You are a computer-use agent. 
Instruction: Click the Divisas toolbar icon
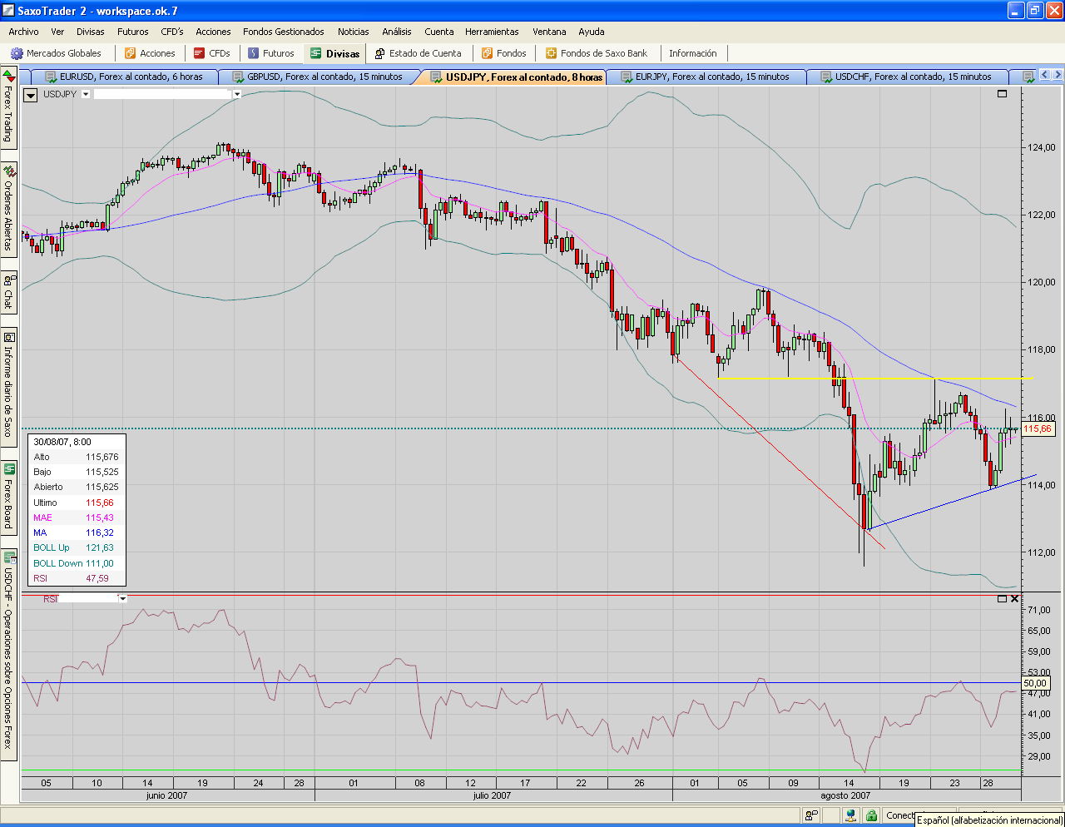pos(316,53)
